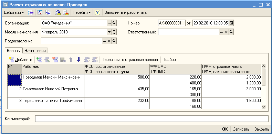This screenshot has height=134, width=272.
Task: Open the calendar picker icon next to date
Action: click(231, 23)
